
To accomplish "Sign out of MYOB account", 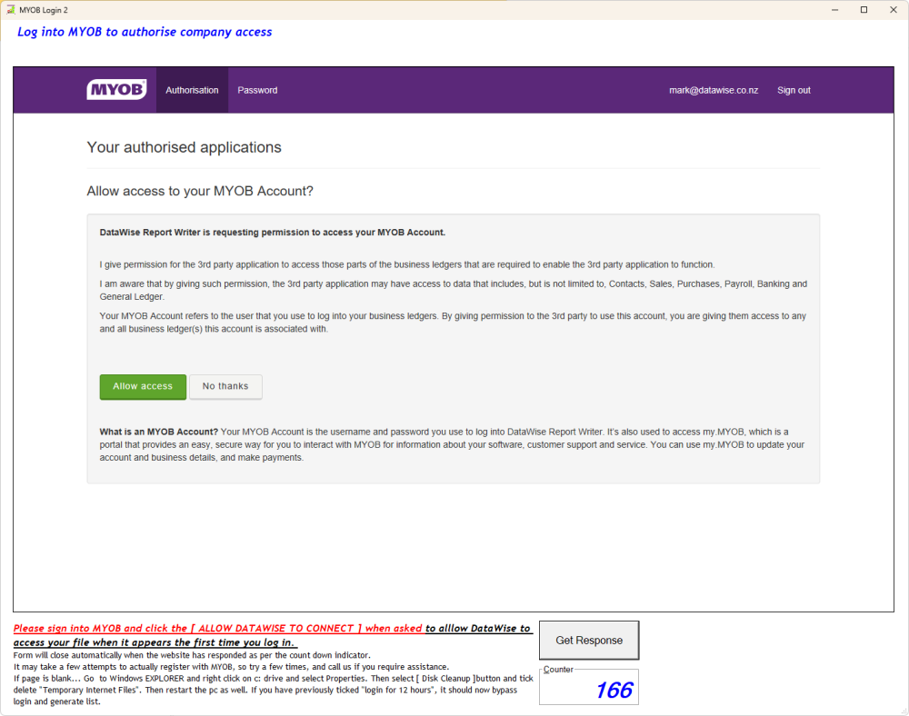I will [794, 90].
